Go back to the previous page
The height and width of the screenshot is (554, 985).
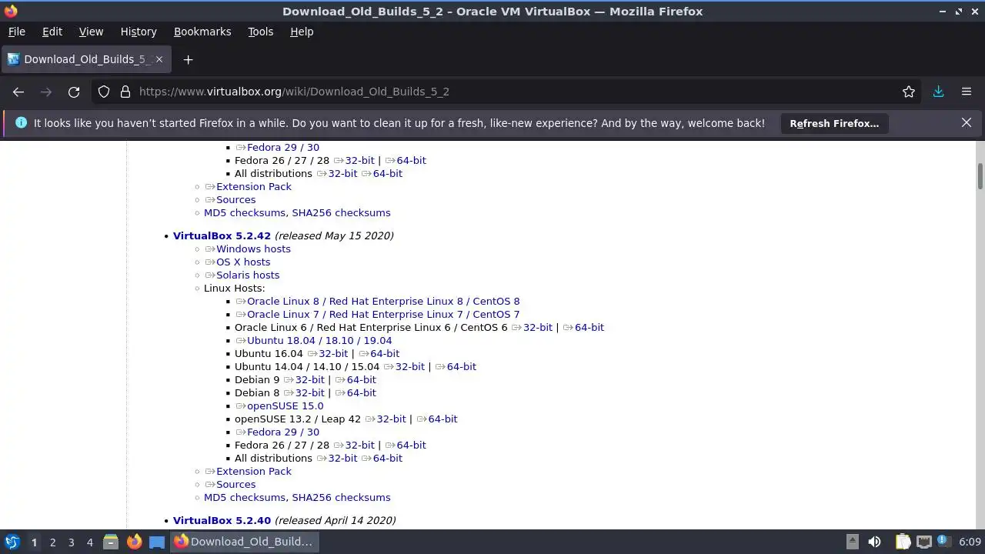coord(18,92)
